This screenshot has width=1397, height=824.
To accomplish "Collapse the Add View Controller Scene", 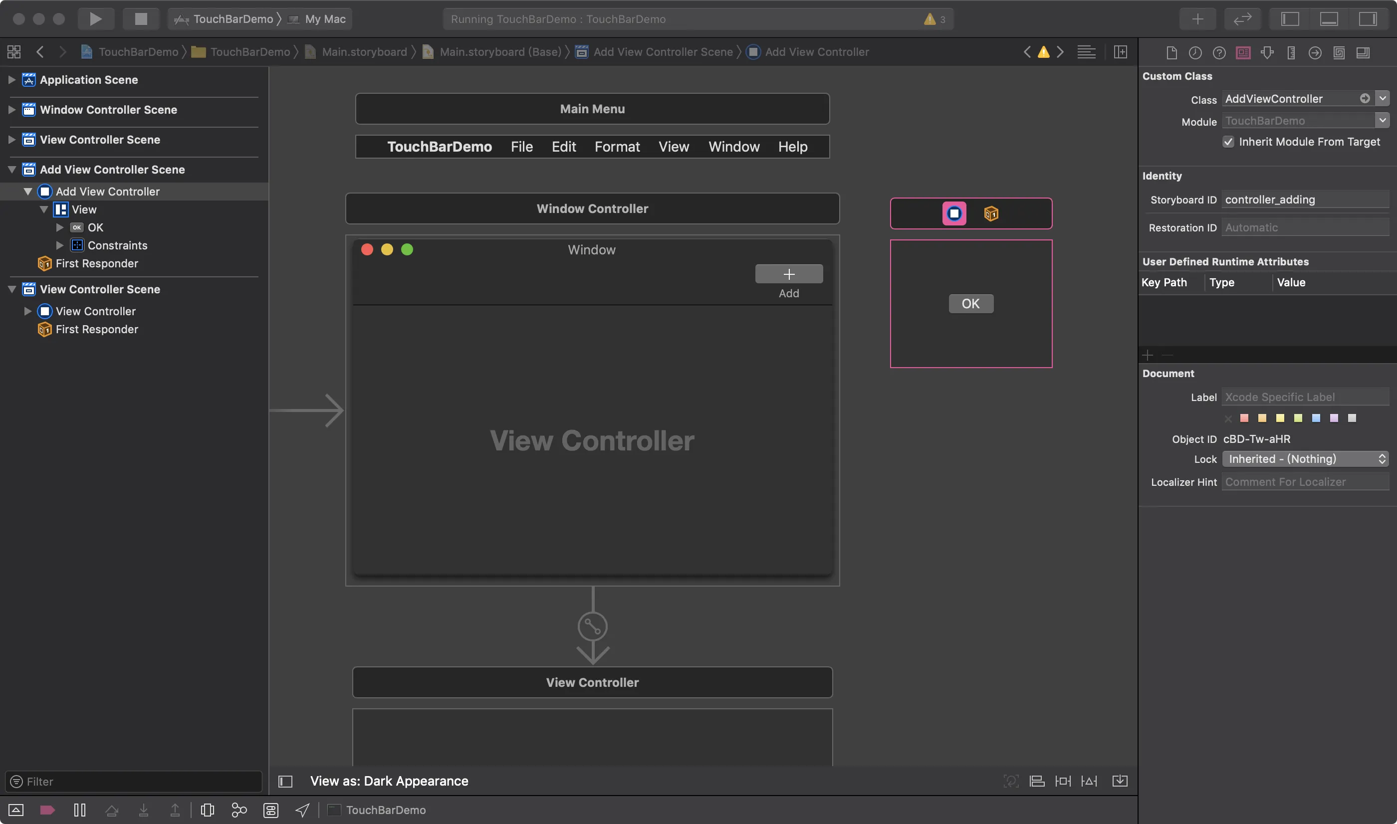I will (11, 170).
